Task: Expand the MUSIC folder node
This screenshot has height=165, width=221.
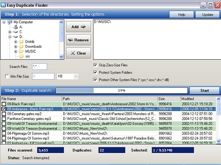Action: coord(16,51)
